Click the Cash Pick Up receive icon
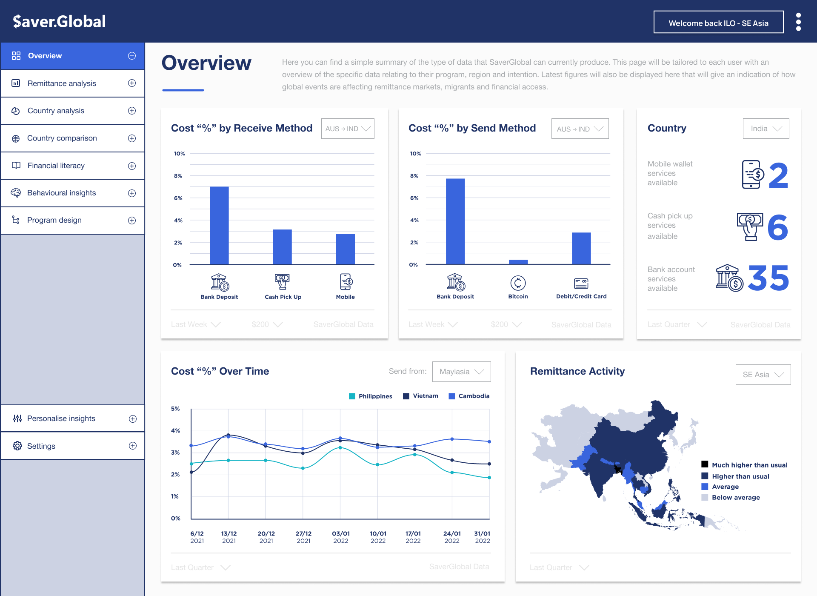The height and width of the screenshot is (596, 817). [282, 281]
